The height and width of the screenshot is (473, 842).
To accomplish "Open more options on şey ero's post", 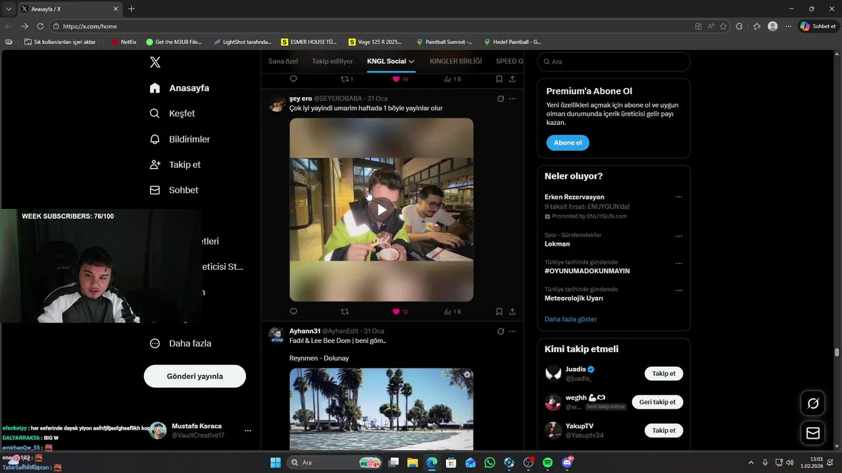I will point(512,99).
